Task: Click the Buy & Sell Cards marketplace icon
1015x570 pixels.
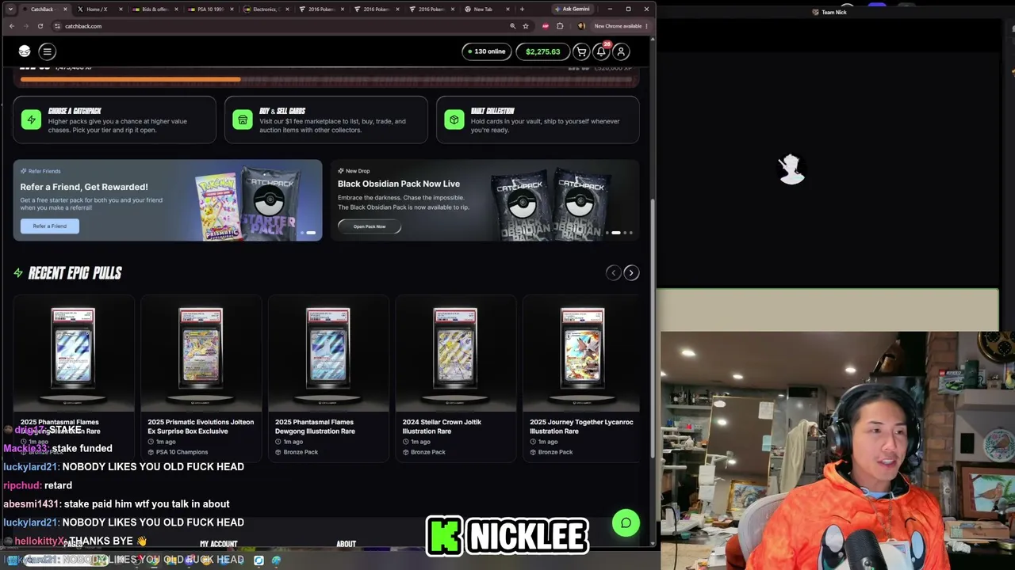Action: [x=242, y=120]
